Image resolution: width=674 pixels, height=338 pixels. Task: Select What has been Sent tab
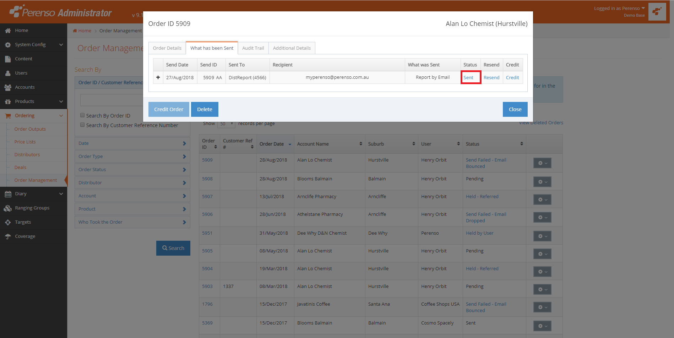point(212,48)
